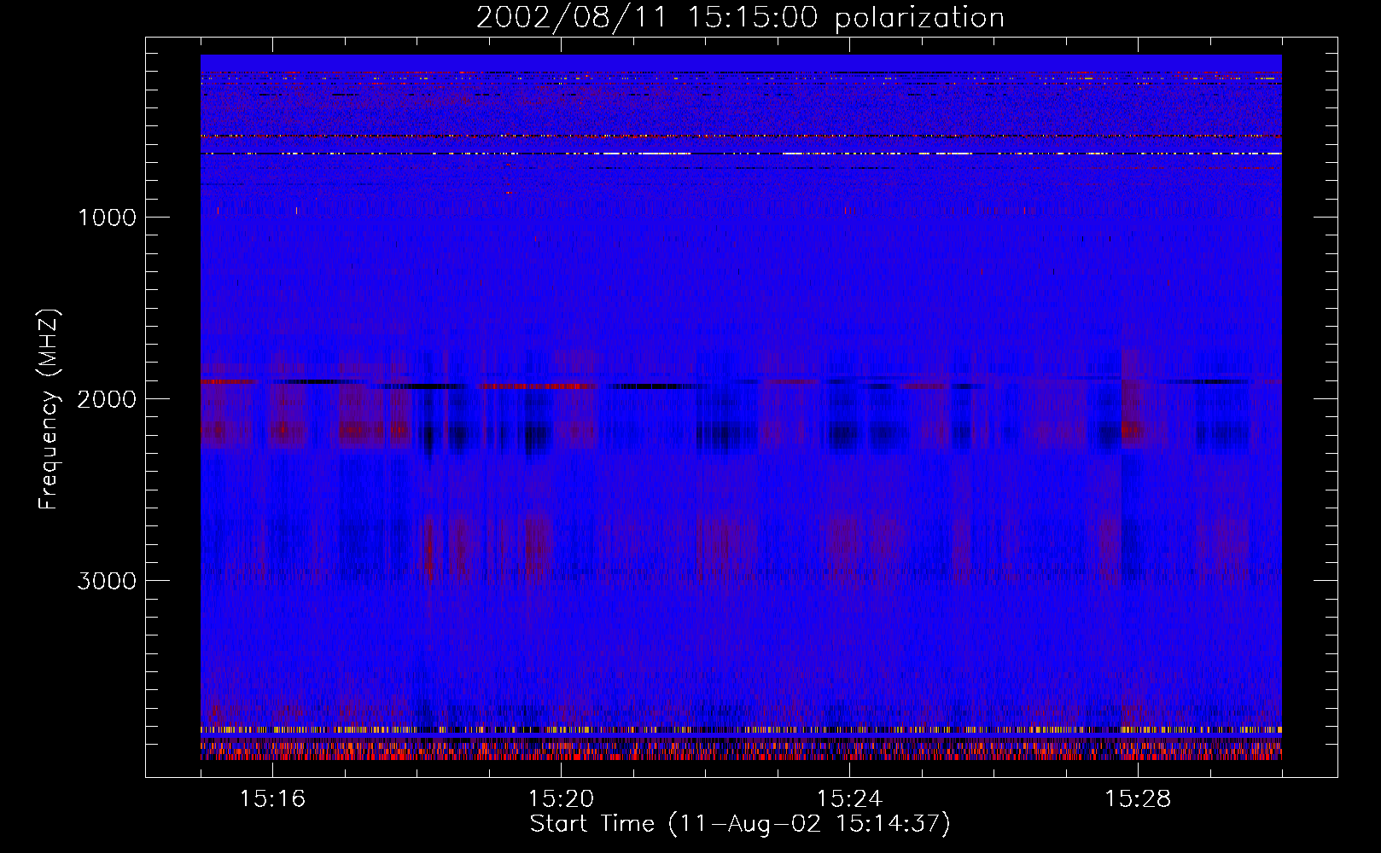Click the 3000 frequency tick label

point(107,581)
